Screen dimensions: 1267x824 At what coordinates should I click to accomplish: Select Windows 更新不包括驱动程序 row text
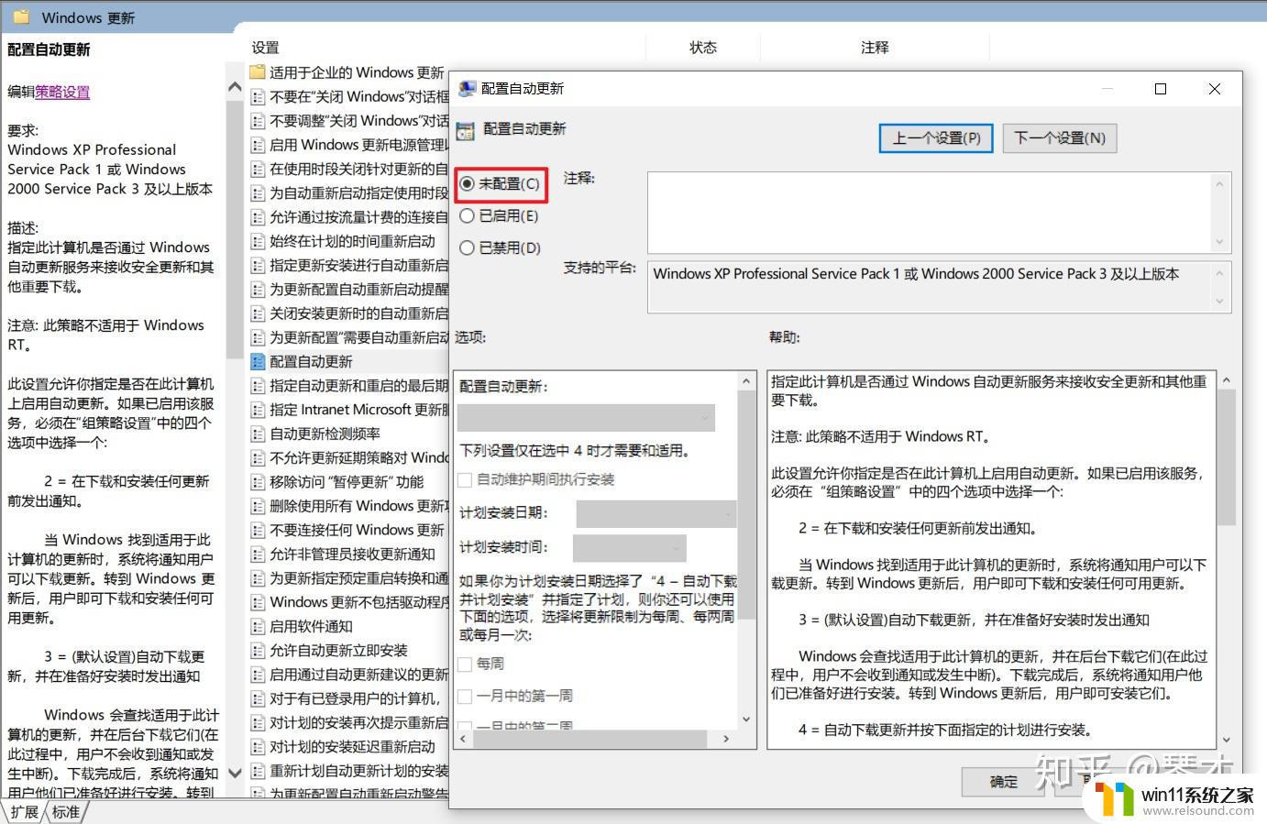pyautogui.click(x=358, y=602)
